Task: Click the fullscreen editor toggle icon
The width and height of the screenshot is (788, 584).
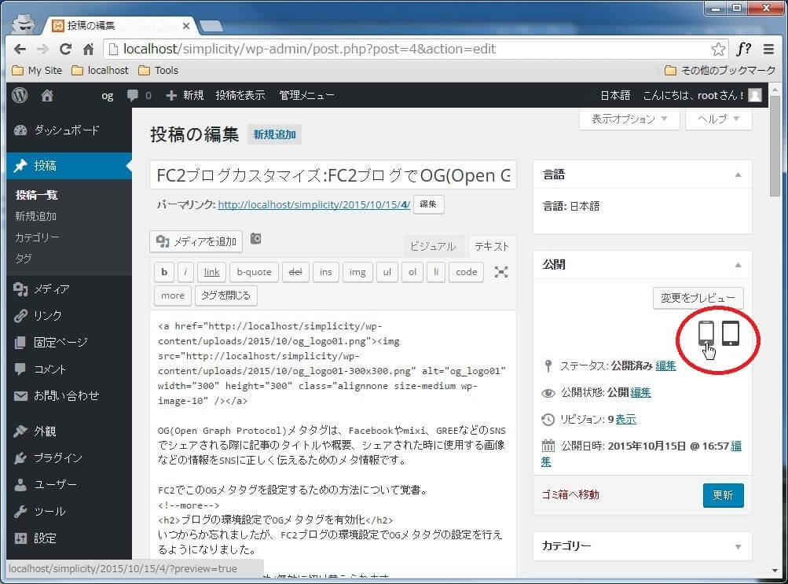Action: [500, 272]
